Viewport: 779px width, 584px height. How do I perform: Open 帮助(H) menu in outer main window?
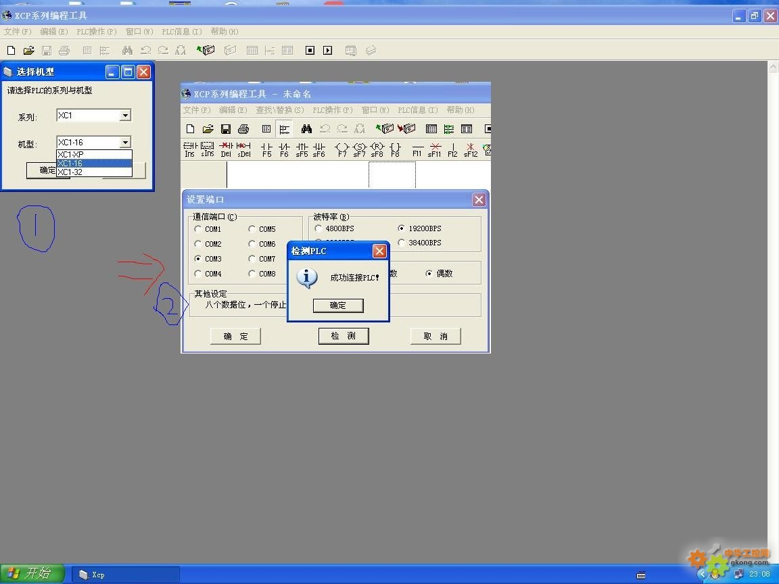pos(225,31)
